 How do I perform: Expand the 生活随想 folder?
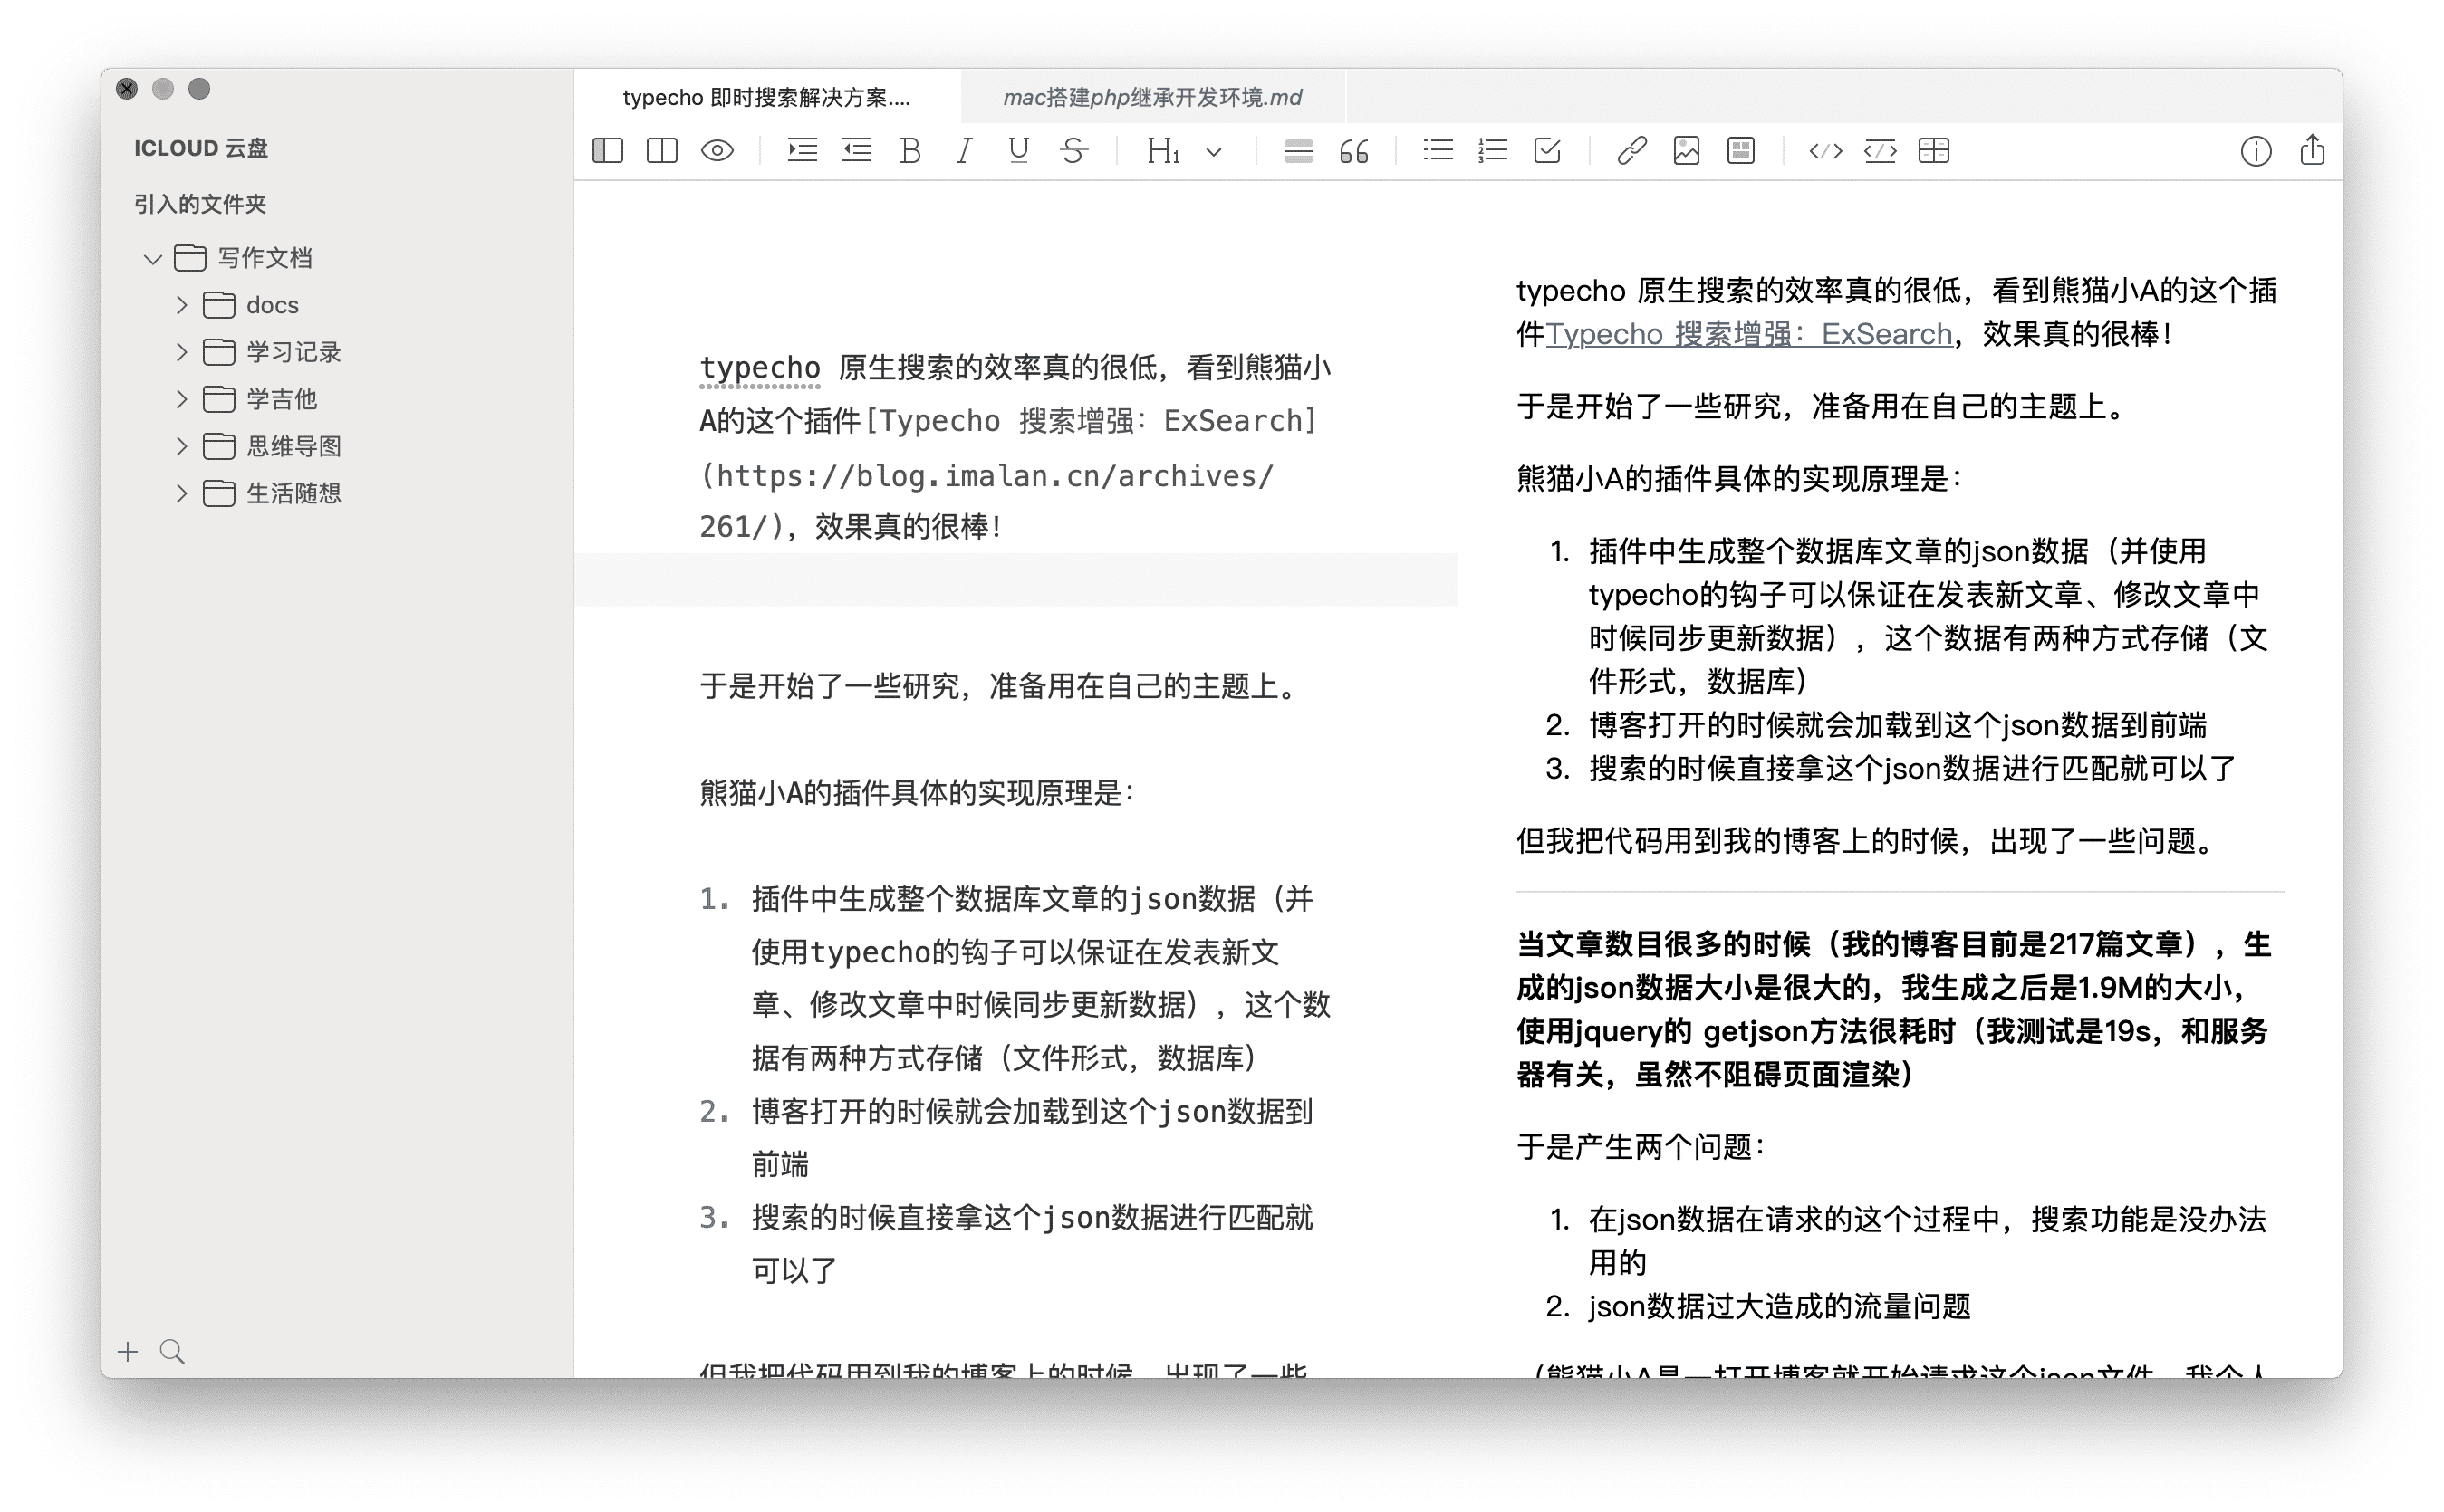[181, 493]
